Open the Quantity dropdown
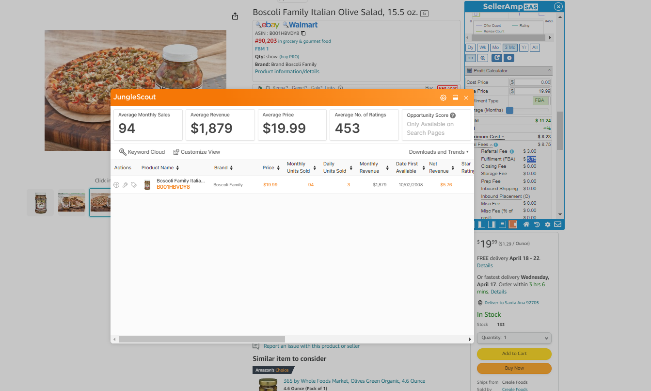 (x=514, y=338)
